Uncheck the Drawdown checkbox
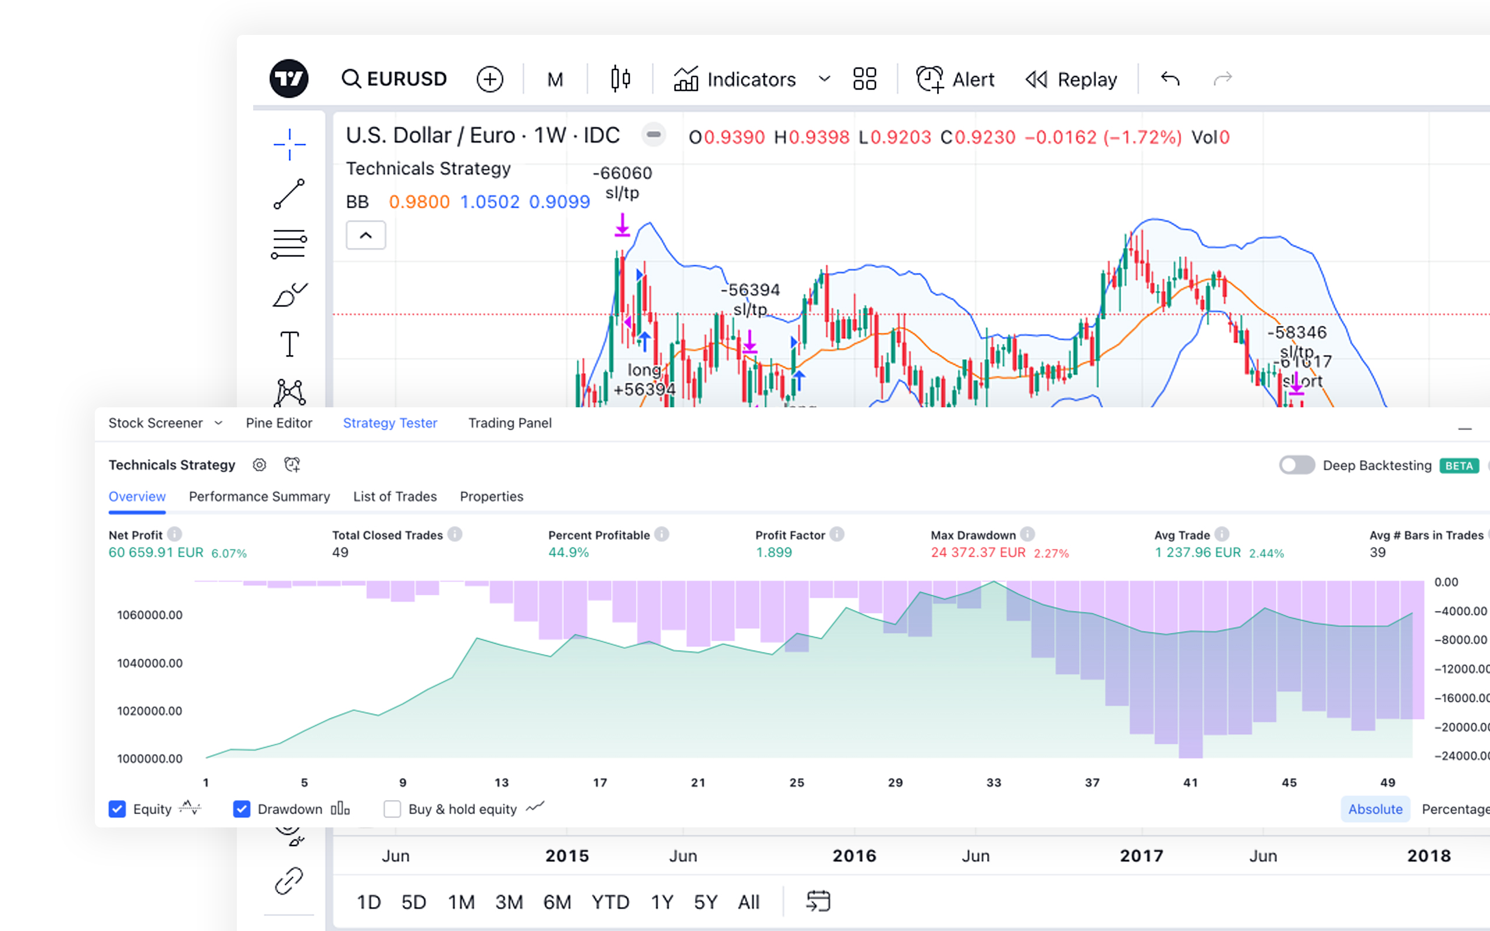Image resolution: width=1490 pixels, height=931 pixels. point(242,809)
